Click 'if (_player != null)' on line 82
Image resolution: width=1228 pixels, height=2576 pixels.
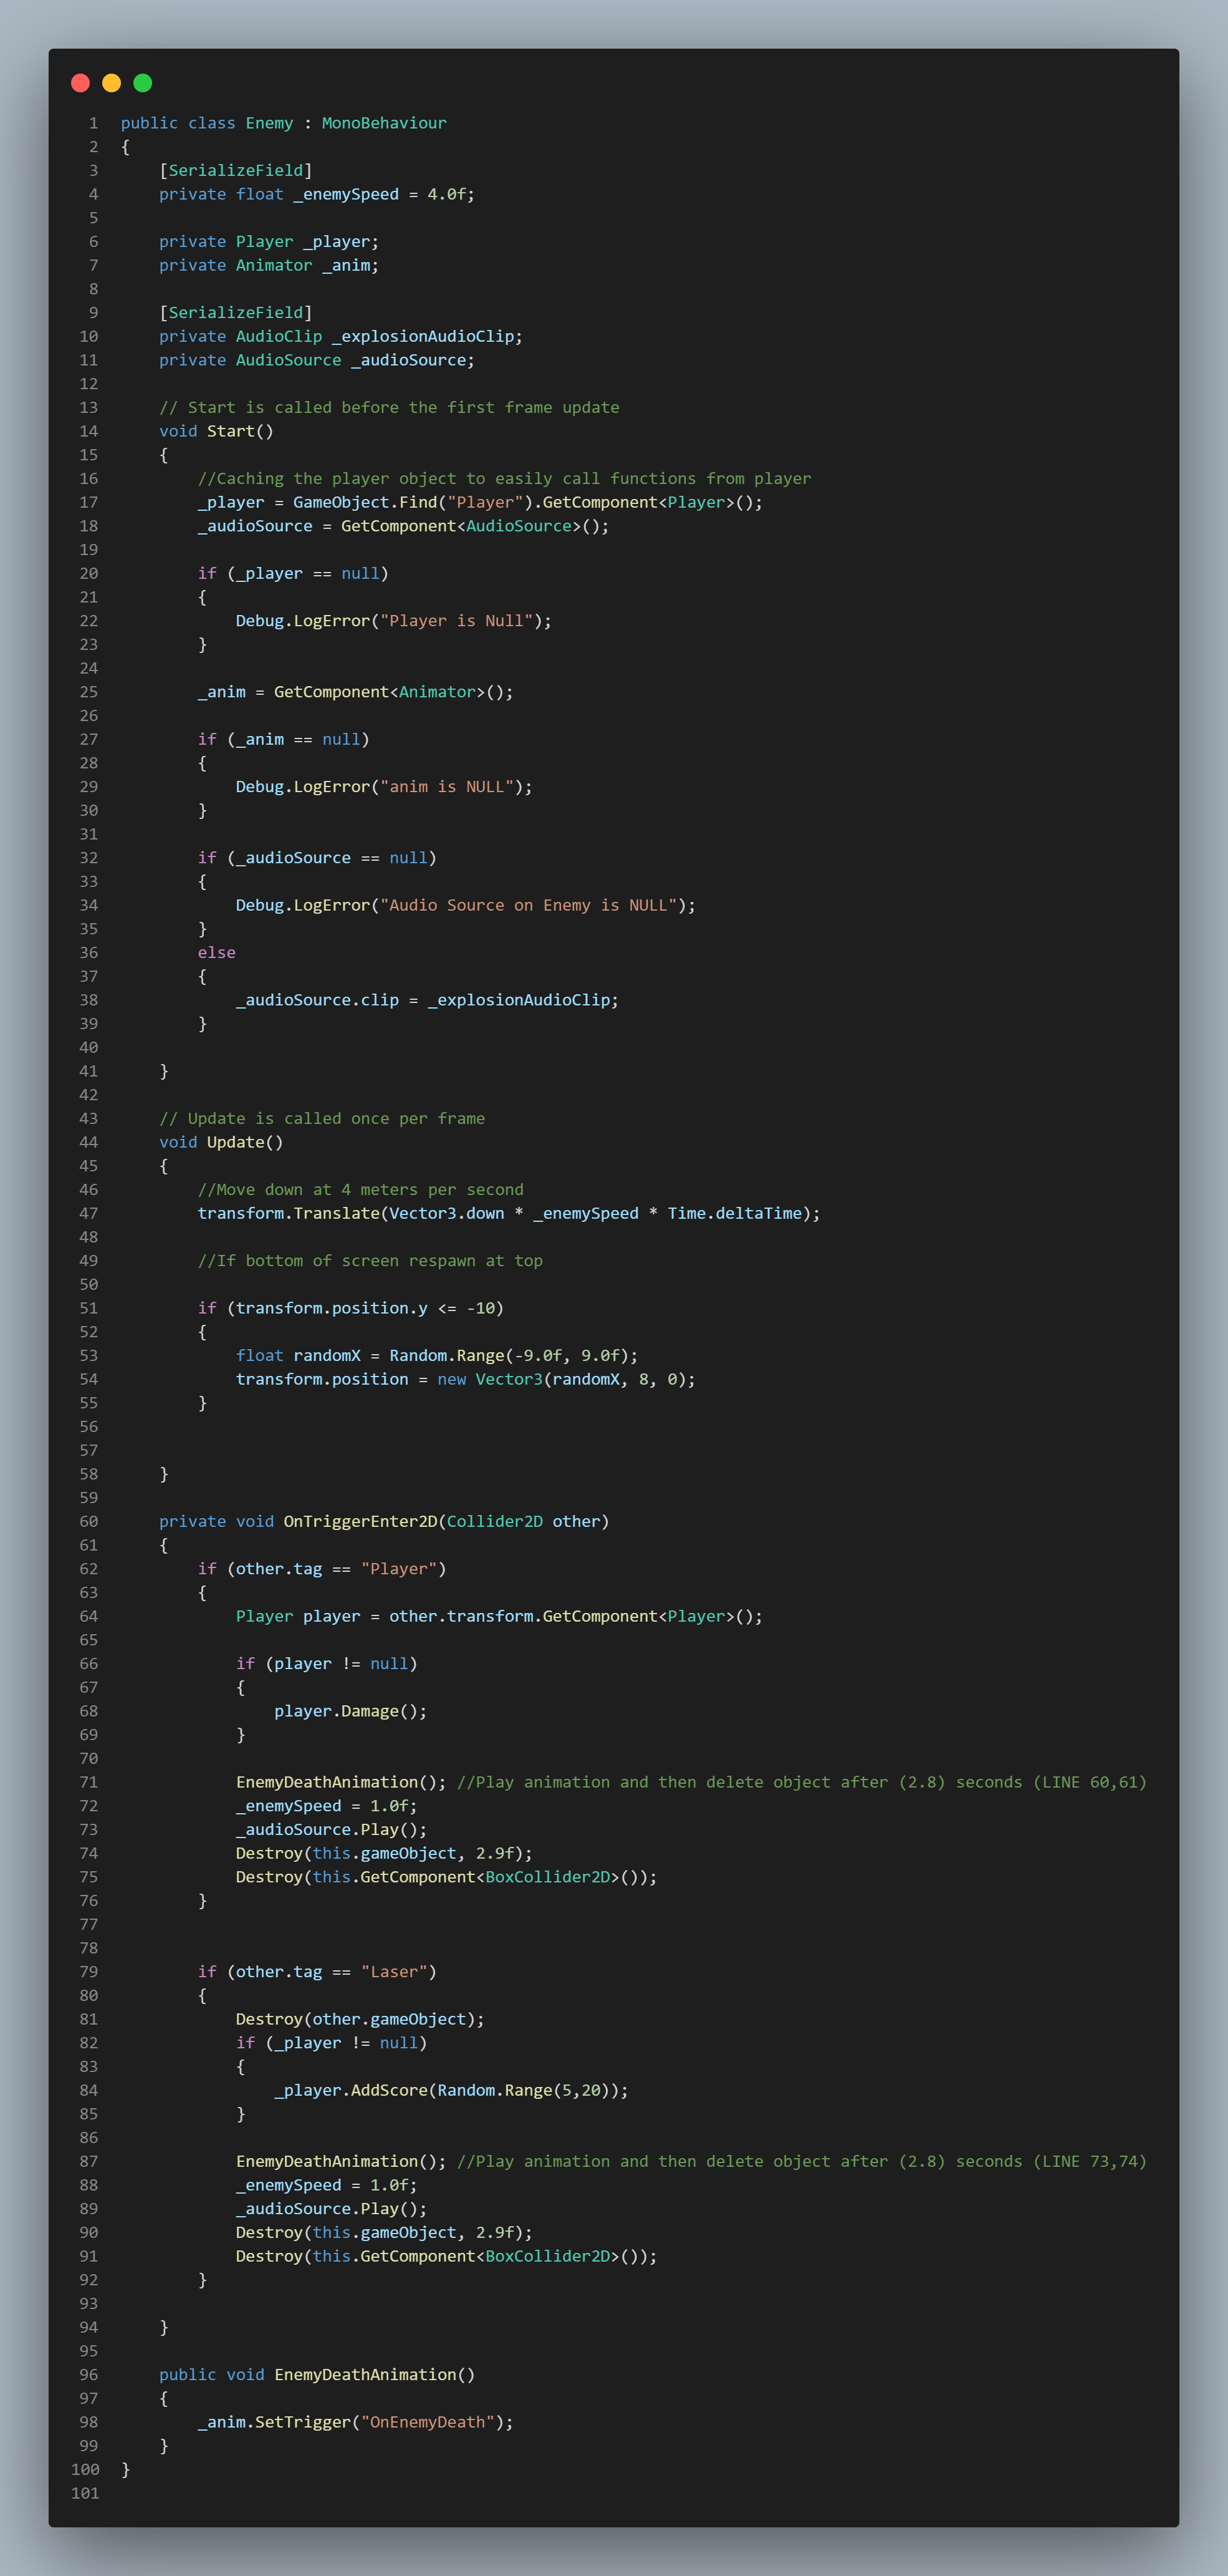332,2043
